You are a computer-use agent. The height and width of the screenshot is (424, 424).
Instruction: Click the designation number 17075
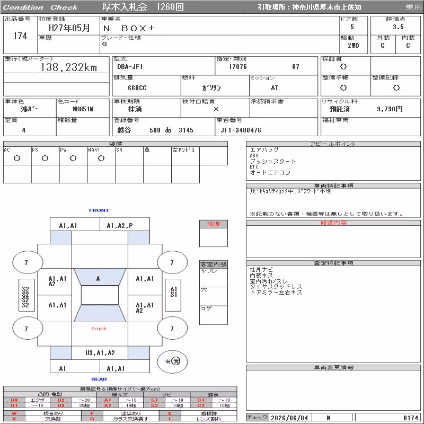[x=237, y=67]
